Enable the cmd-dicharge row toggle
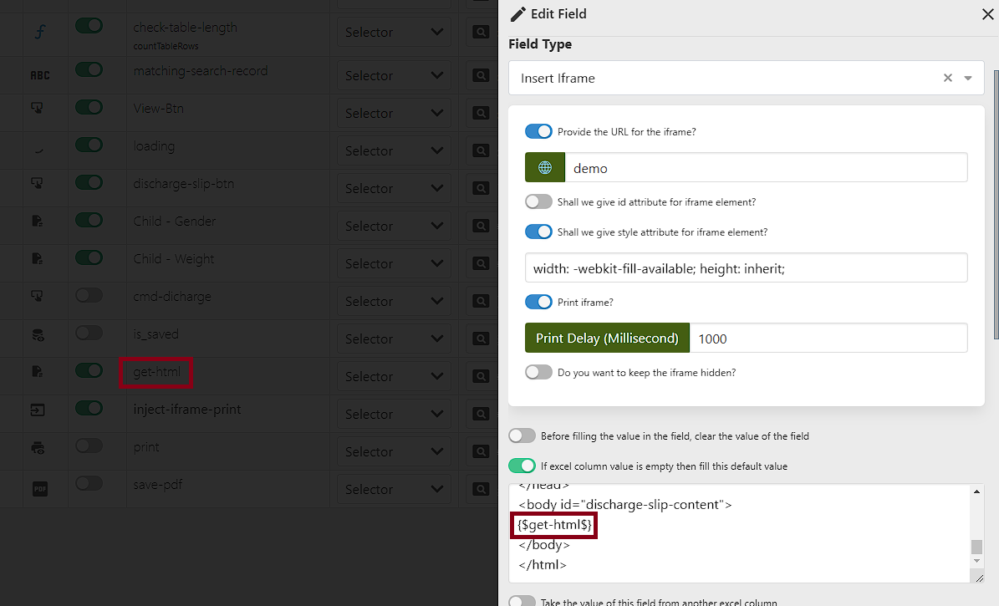This screenshot has height=606, width=999. click(x=89, y=295)
